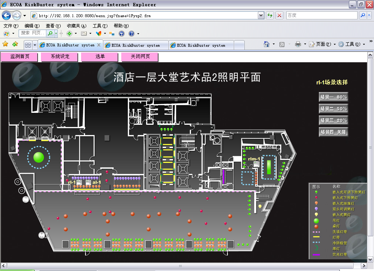Select 场景四 关闭 scene button
Screen dimensions: 374x271
[333, 132]
